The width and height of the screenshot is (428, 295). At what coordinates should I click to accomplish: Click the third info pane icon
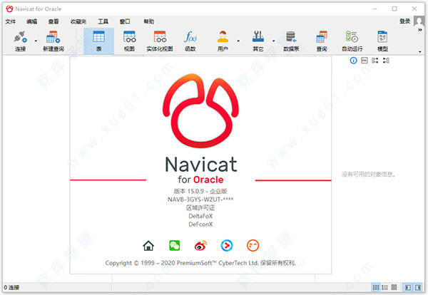tap(375, 61)
